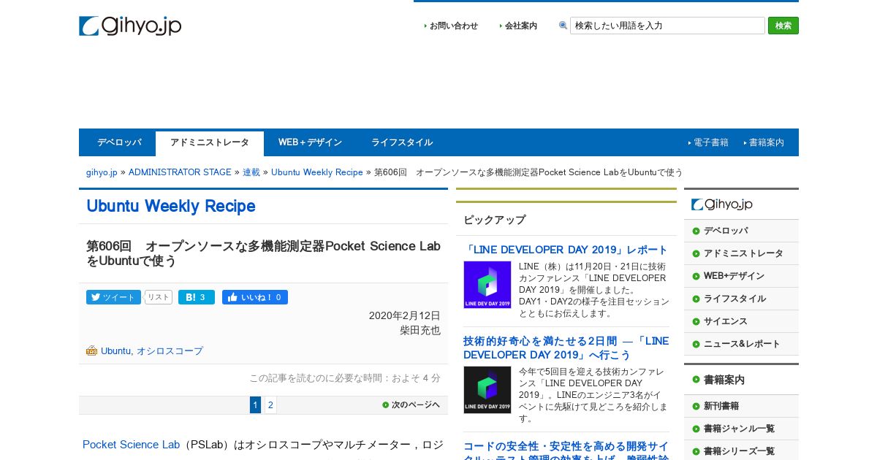Click the green 検索 button
The image size is (877, 460).
coord(783,26)
